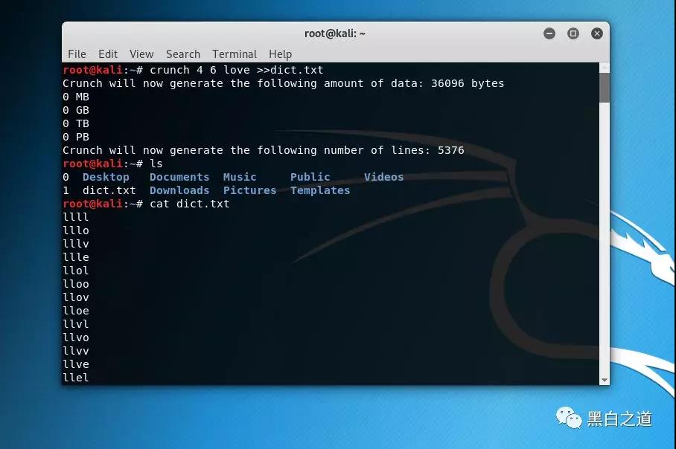Click the Public directory name
Viewport: 676px width, 449px height.
click(x=310, y=177)
